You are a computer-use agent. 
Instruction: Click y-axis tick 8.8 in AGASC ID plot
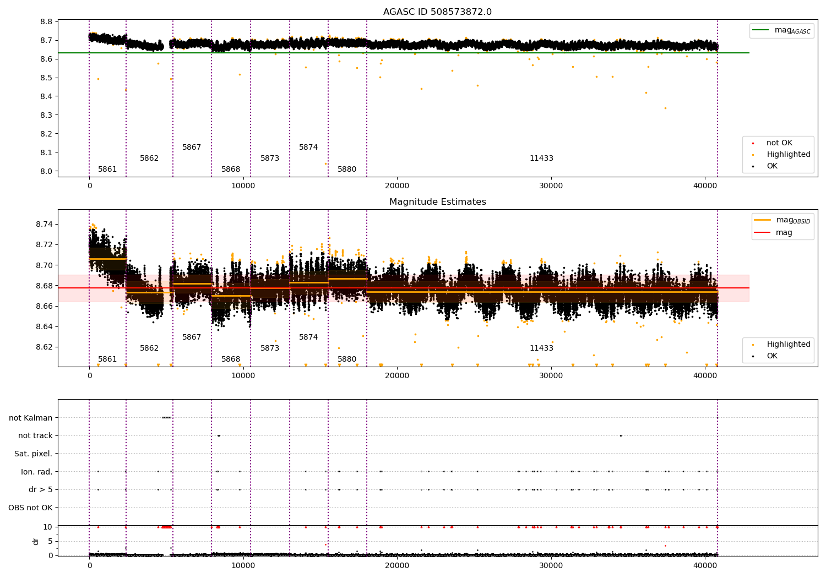(x=46, y=22)
